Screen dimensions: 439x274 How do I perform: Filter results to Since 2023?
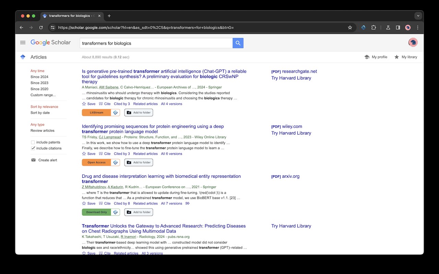pyautogui.click(x=39, y=83)
